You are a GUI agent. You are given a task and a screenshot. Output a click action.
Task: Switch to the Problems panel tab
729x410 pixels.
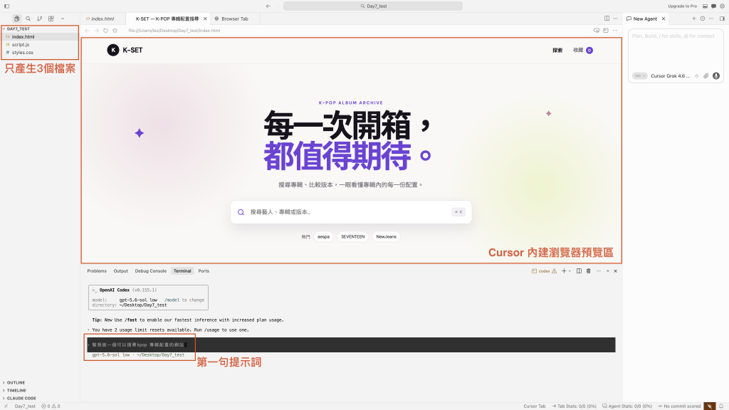pos(97,271)
